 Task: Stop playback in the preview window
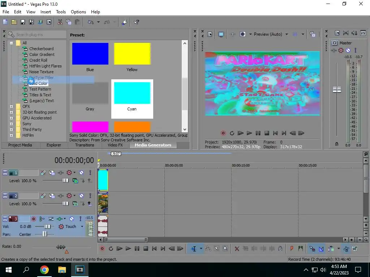pyautogui.click(x=267, y=133)
